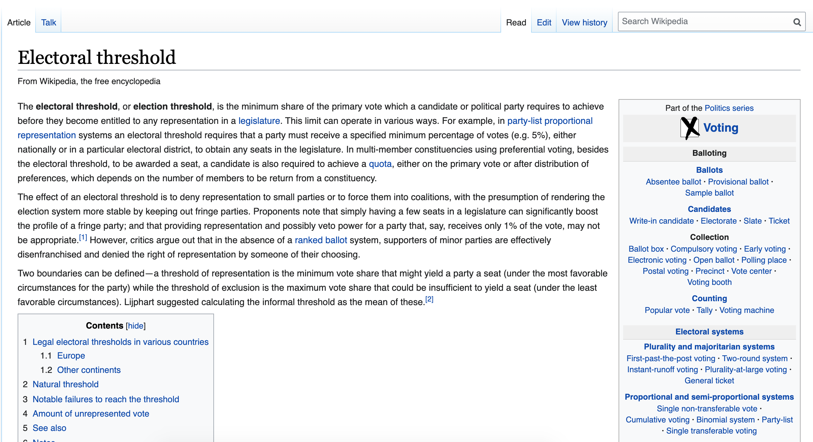Jump to See also section
The height and width of the screenshot is (442, 813).
click(x=49, y=428)
